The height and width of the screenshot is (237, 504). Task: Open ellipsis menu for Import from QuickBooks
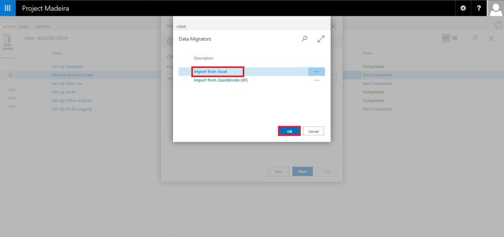316,80
